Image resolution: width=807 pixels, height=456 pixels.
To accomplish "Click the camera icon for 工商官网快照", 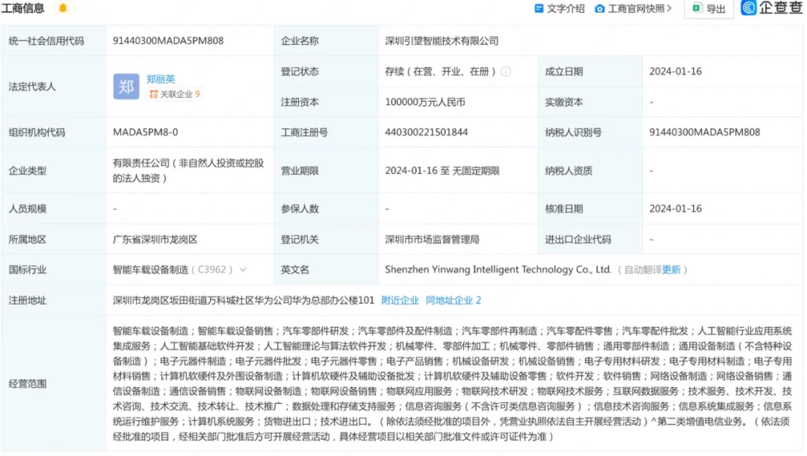I will (600, 8).
